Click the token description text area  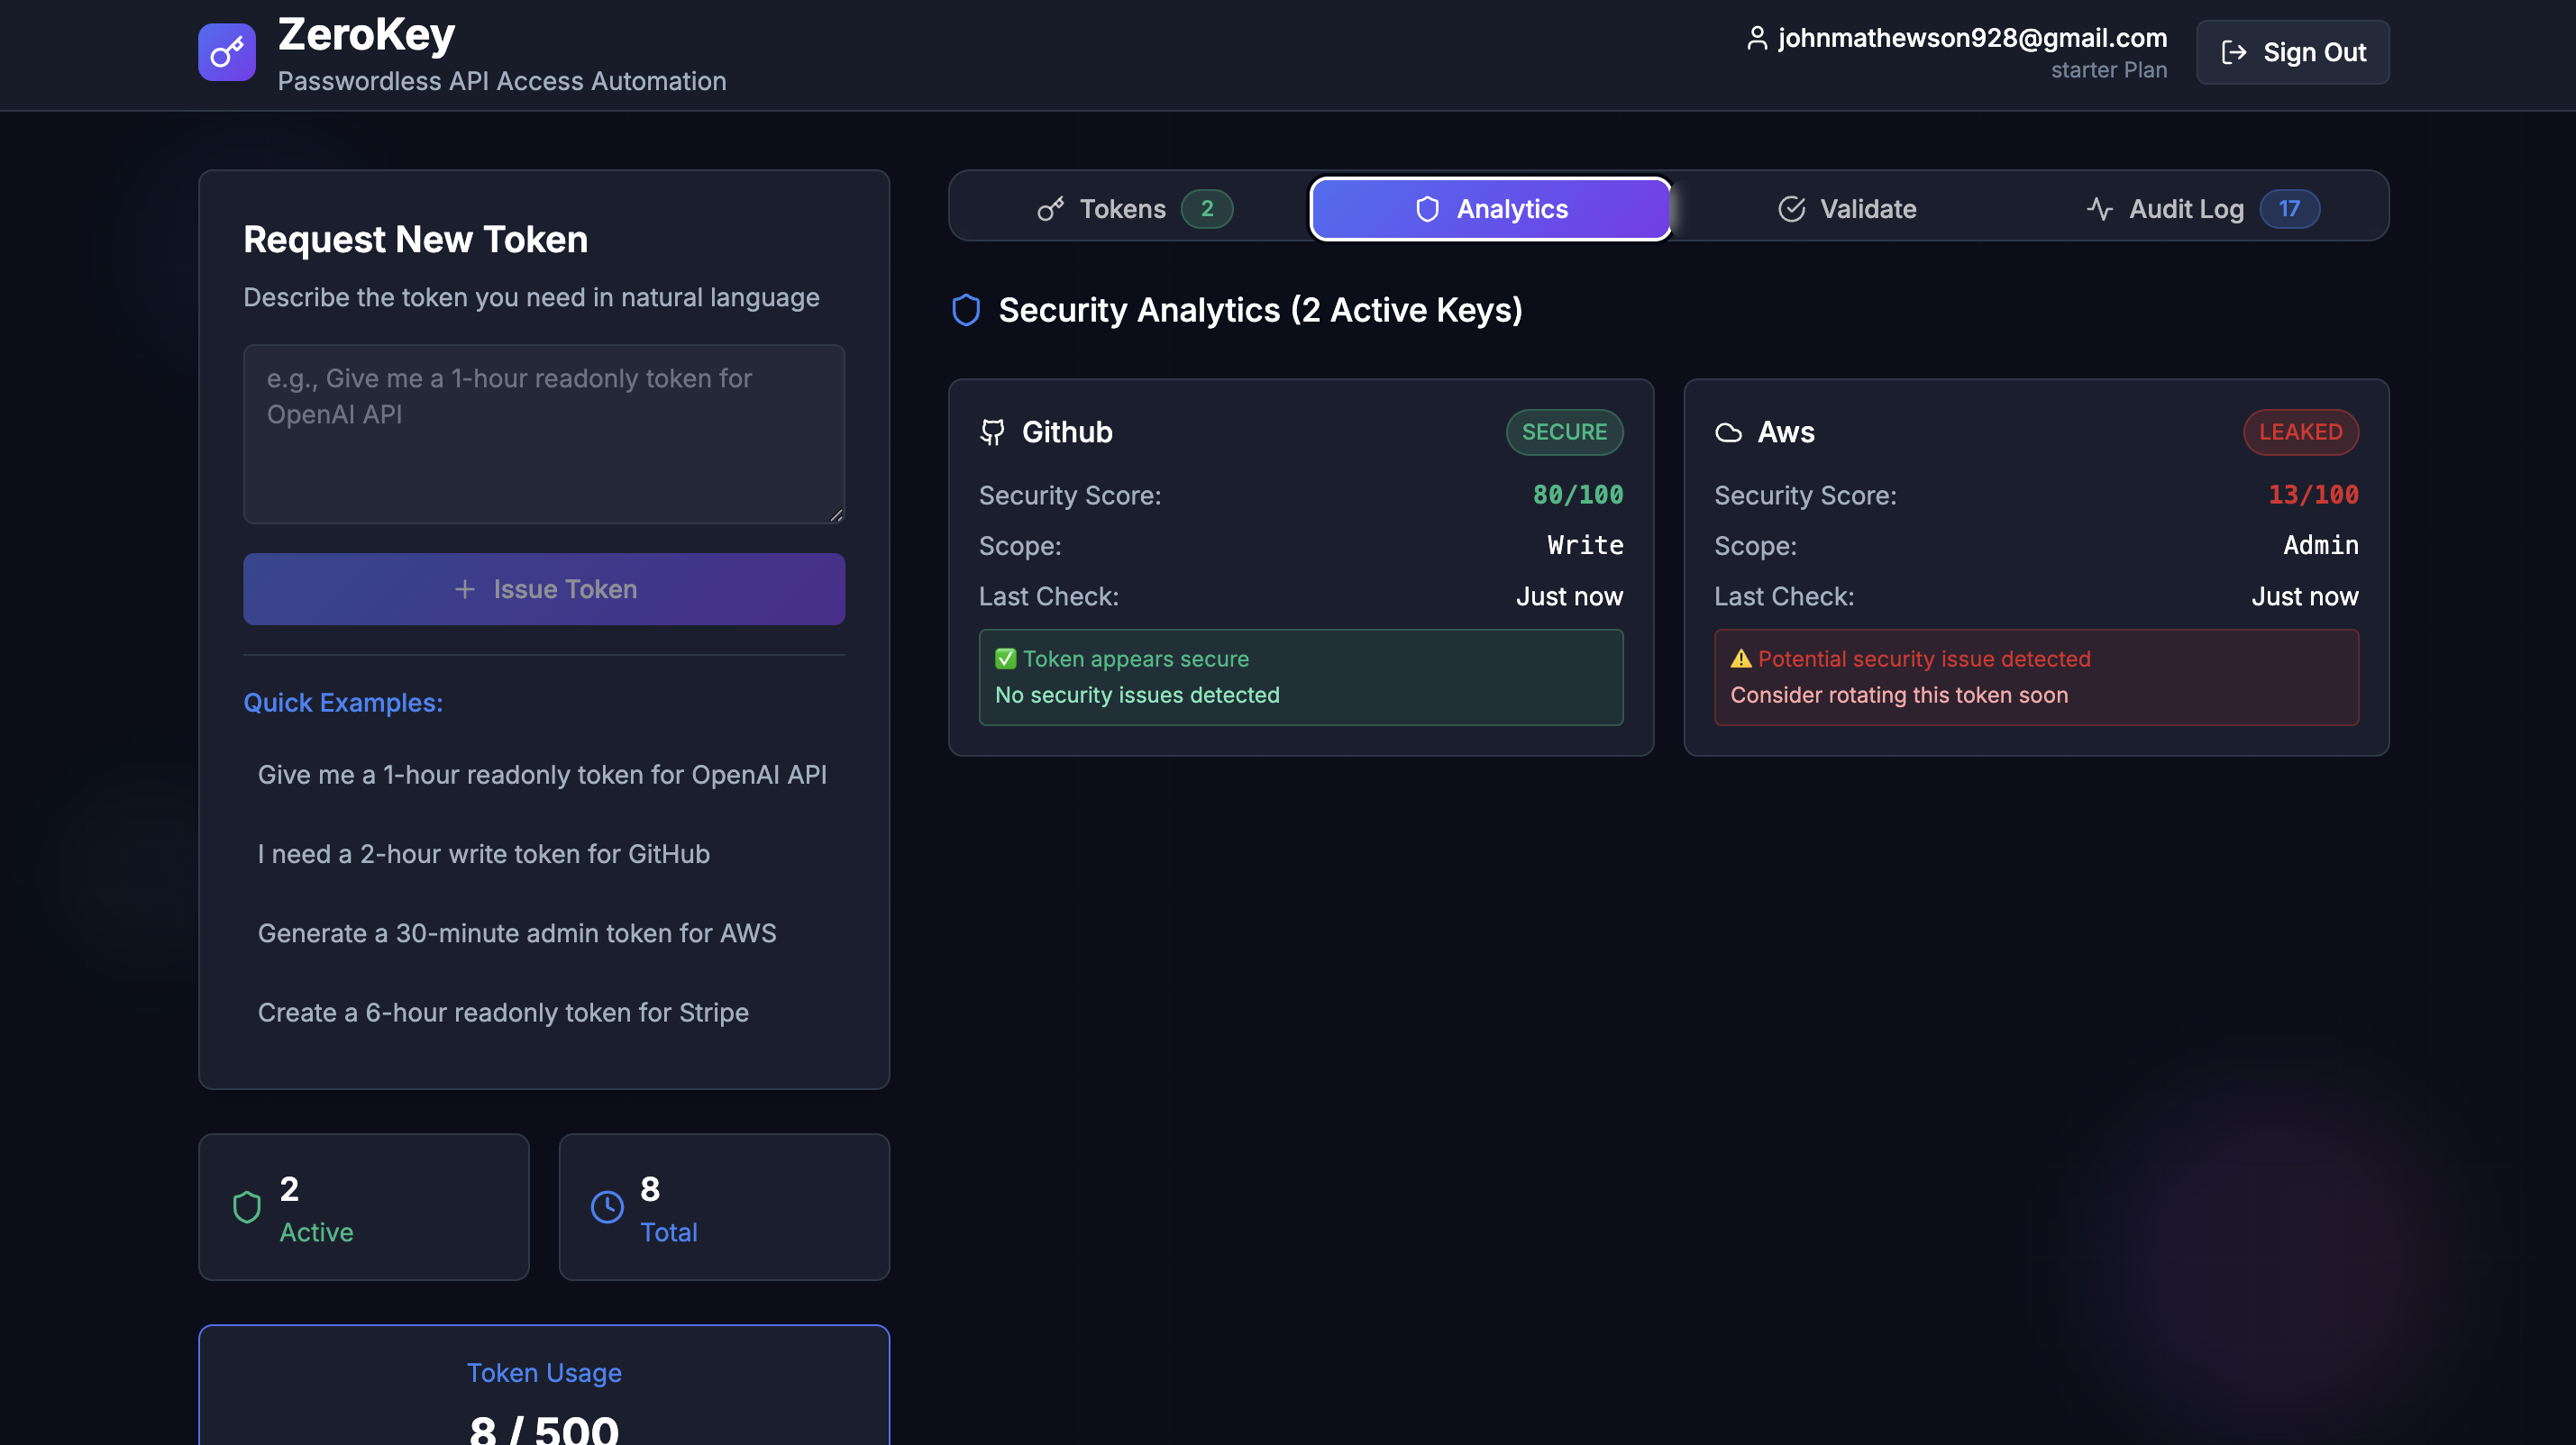544,433
